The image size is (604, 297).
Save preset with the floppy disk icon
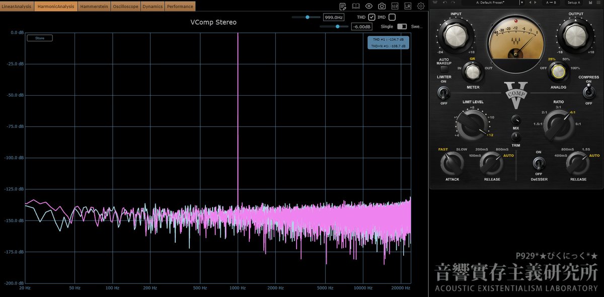coord(590,3)
